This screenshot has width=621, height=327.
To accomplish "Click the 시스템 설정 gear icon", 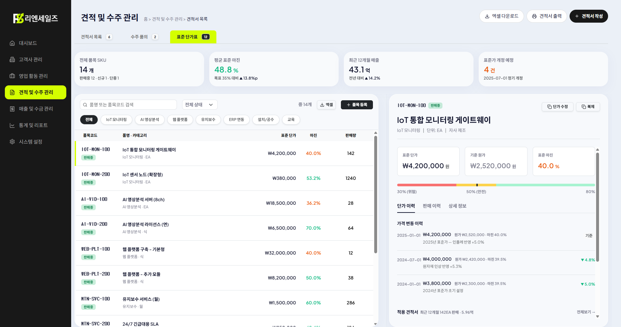I will (12, 142).
